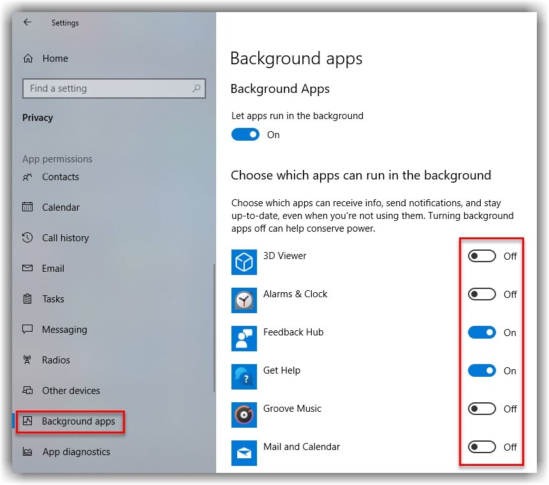The width and height of the screenshot is (549, 485).
Task: Open Other devices privacy settings
Action: (x=71, y=391)
